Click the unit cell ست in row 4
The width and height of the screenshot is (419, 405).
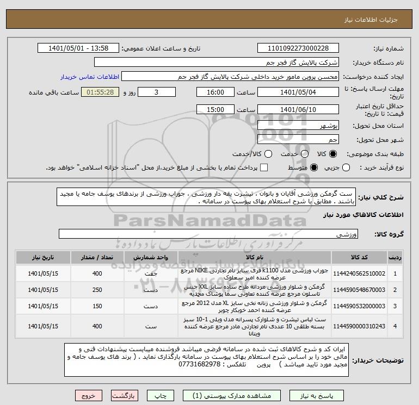coord(151,327)
